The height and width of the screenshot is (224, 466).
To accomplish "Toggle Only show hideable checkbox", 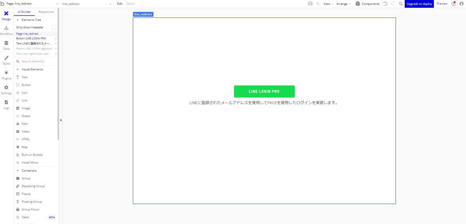I will [x=54, y=27].
